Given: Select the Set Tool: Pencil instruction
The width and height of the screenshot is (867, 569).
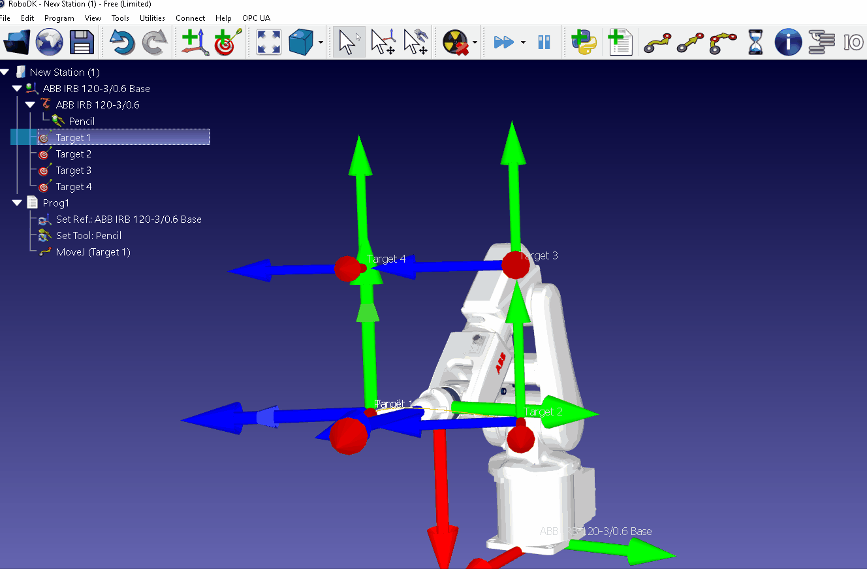Looking at the screenshot, I should (89, 236).
